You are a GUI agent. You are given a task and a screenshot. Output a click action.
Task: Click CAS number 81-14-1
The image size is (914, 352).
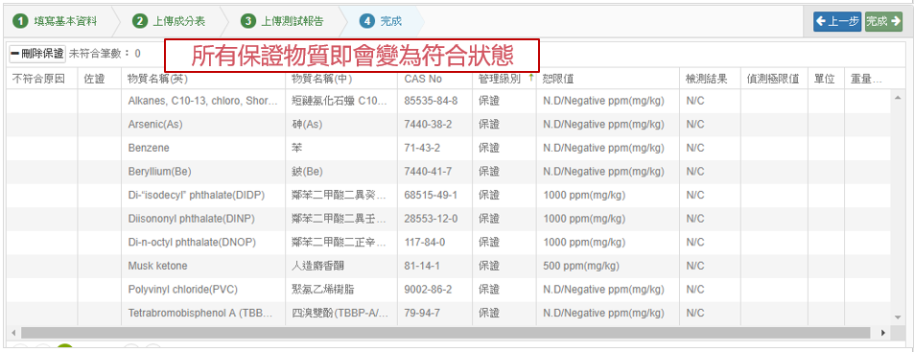[421, 267]
